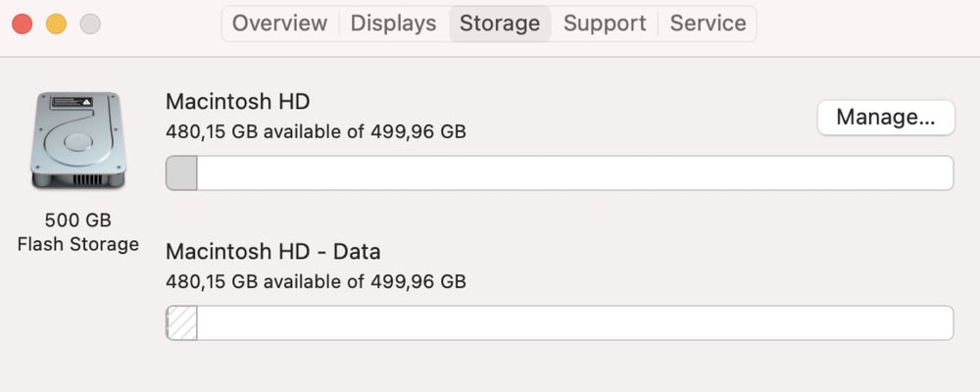Click the available space text under Macintosh HD
Image resolution: width=980 pixels, height=392 pixels.
pyautogui.click(x=316, y=131)
